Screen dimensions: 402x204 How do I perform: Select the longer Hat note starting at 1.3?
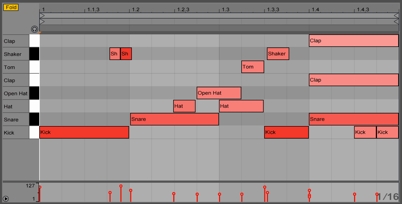241,106
